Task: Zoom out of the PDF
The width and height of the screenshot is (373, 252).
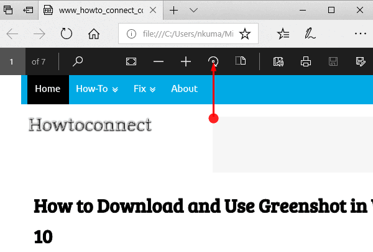Action: pyautogui.click(x=159, y=61)
